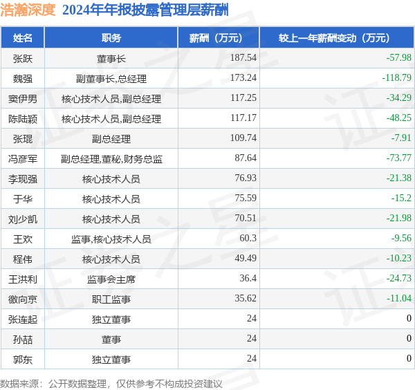Screen dimensions: 415x390
Task: Click the 职务 column header
Action: [x=111, y=38]
